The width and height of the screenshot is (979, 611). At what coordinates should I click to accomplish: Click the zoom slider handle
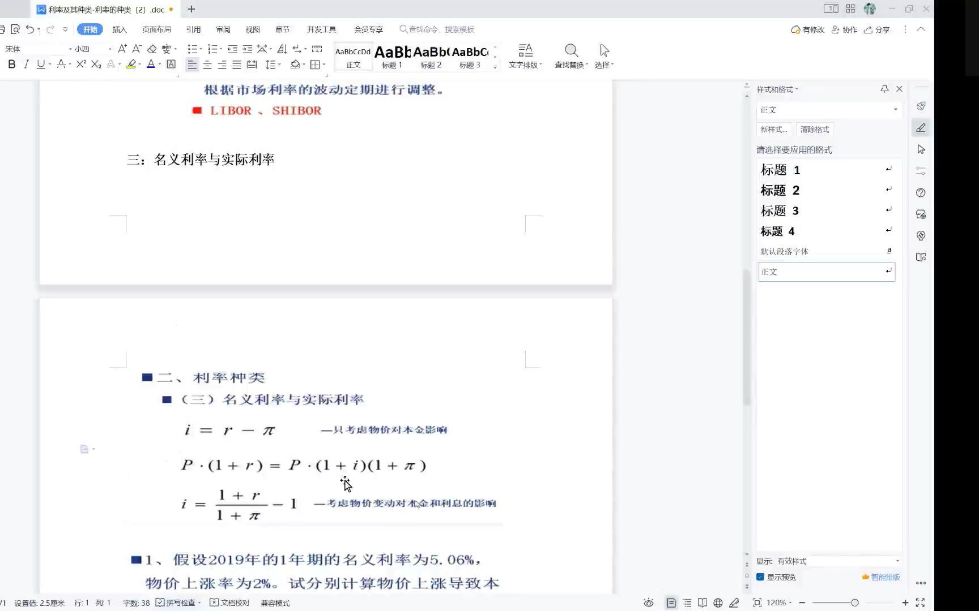point(854,603)
